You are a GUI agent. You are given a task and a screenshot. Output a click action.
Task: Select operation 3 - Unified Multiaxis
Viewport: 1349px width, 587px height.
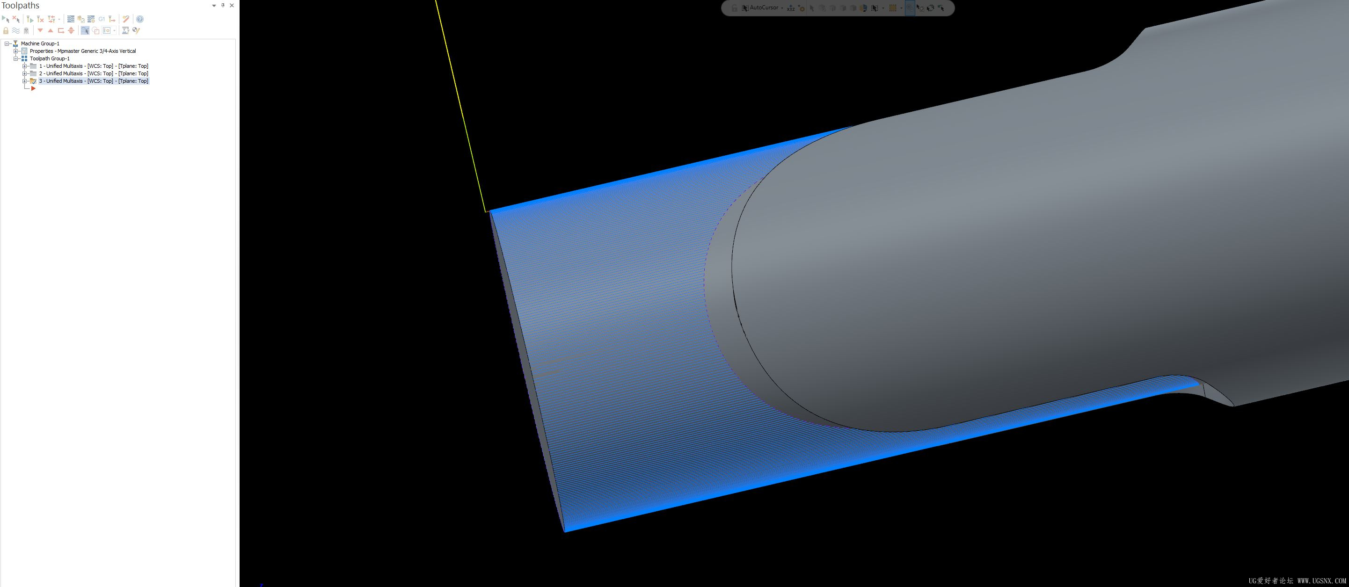(x=94, y=81)
